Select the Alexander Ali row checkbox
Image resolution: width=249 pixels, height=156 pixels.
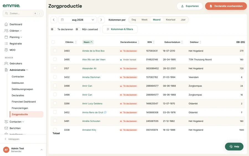55,68
